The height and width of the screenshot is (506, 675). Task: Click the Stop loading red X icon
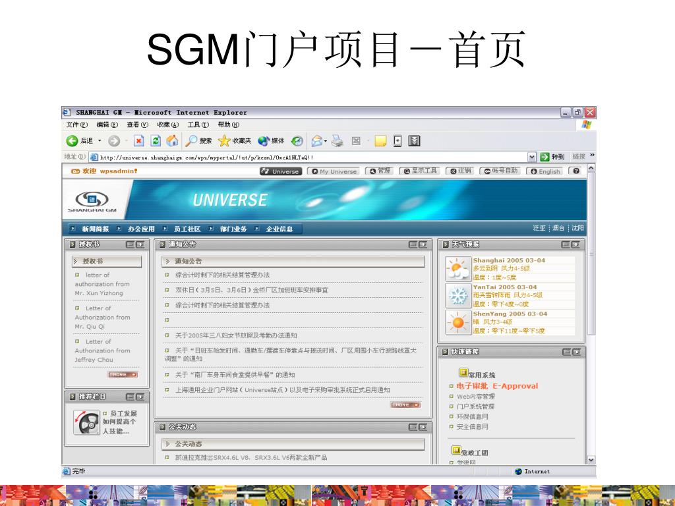[138, 141]
